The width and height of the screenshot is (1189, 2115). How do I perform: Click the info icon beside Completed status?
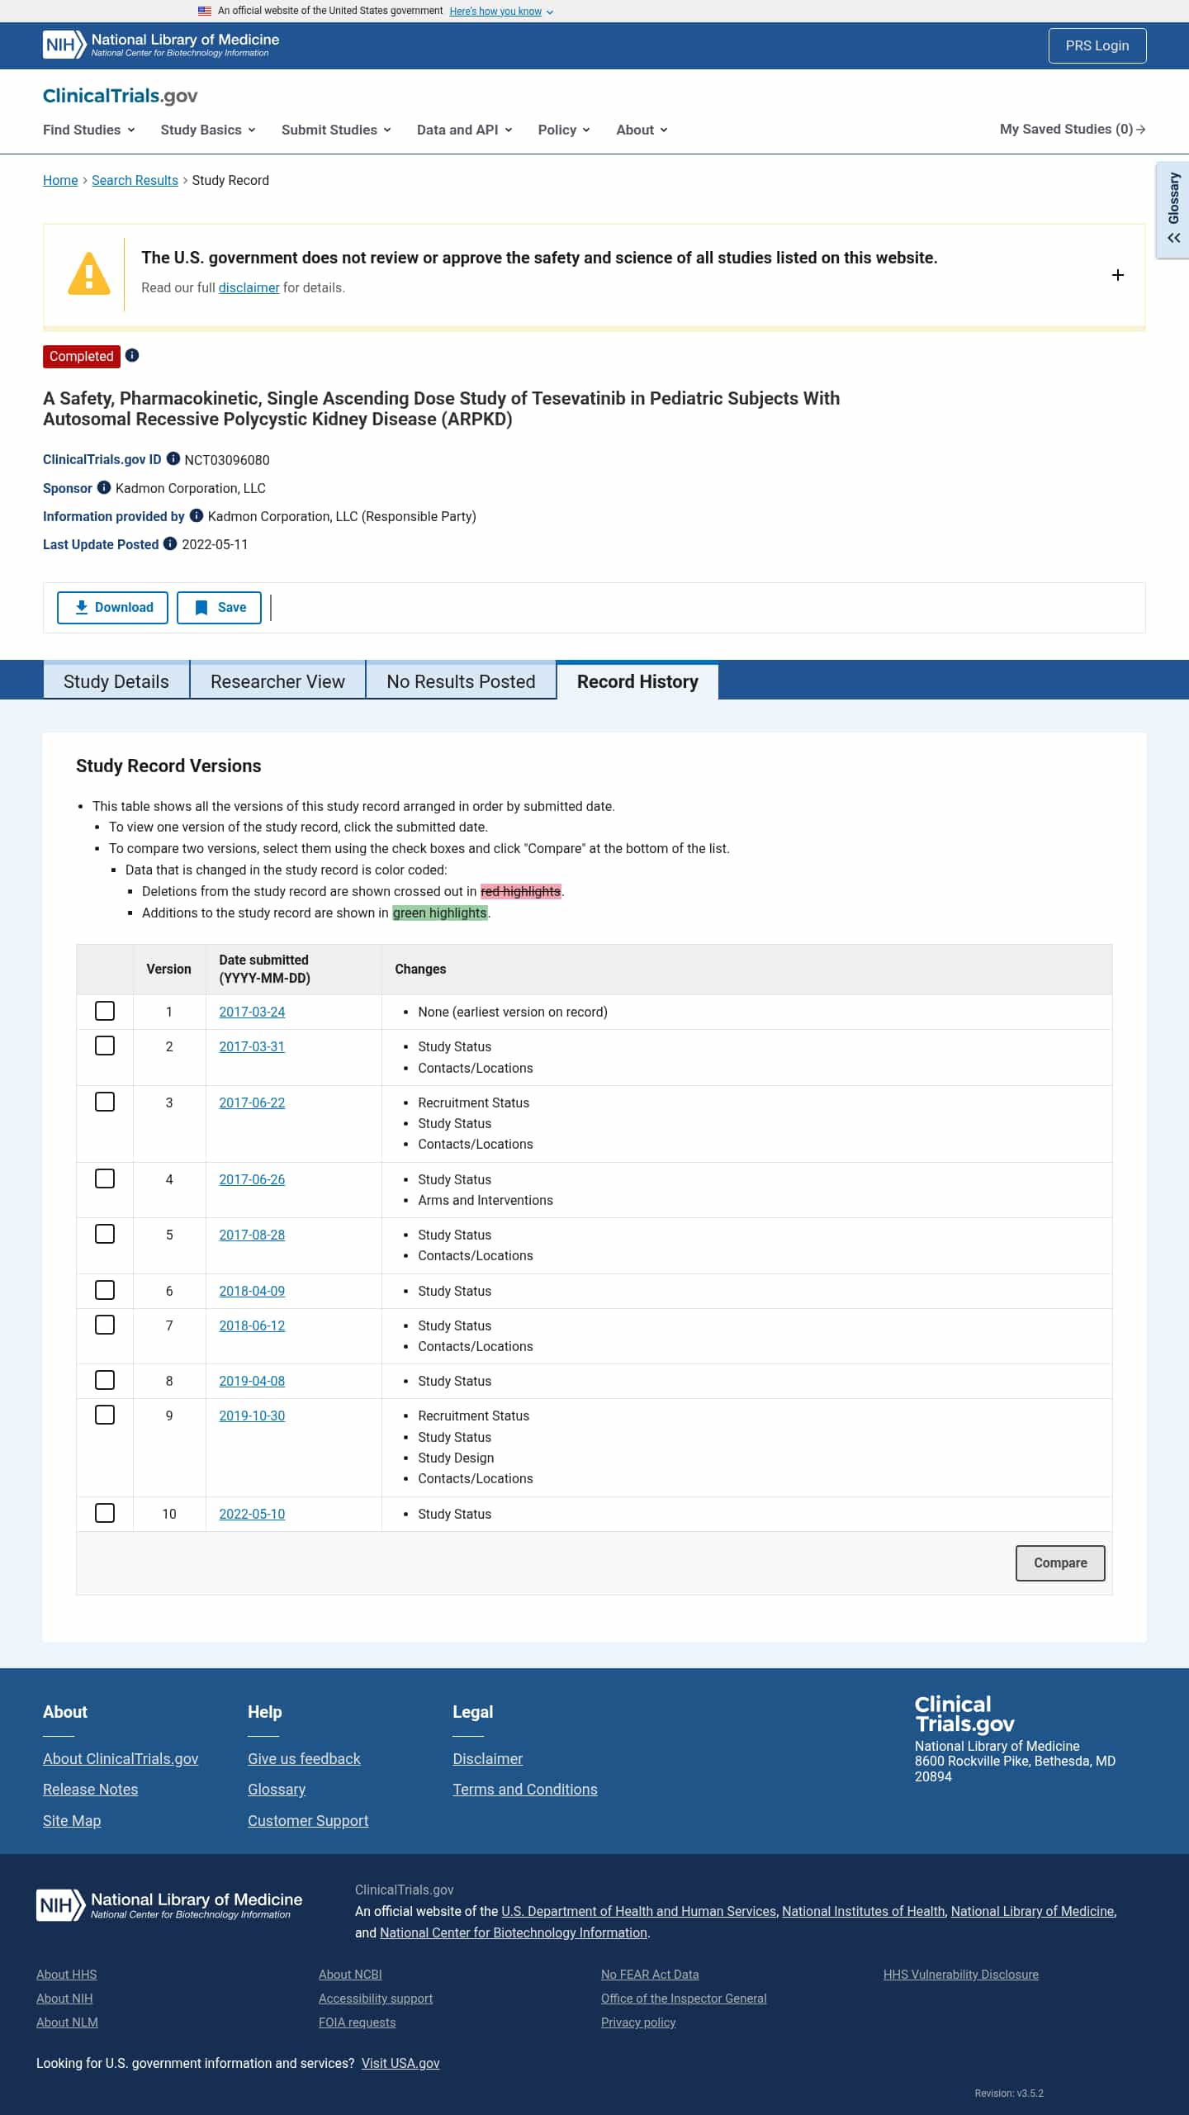coord(132,355)
